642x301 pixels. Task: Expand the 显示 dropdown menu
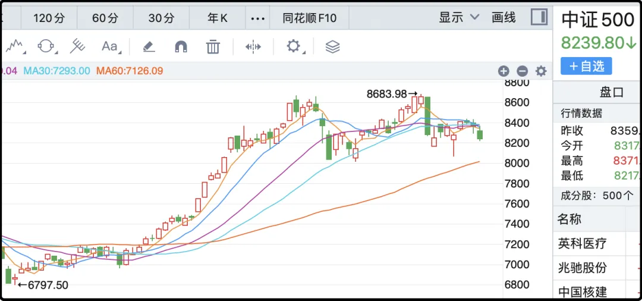(x=459, y=18)
